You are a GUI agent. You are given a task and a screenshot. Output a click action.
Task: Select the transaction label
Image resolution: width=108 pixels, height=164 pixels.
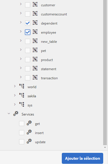coord(49,78)
